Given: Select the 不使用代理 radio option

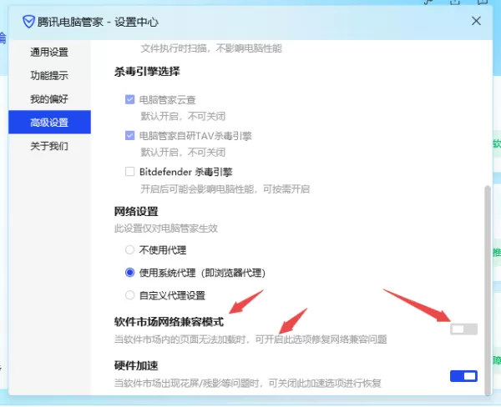Looking at the screenshot, I should pyautogui.click(x=129, y=249).
